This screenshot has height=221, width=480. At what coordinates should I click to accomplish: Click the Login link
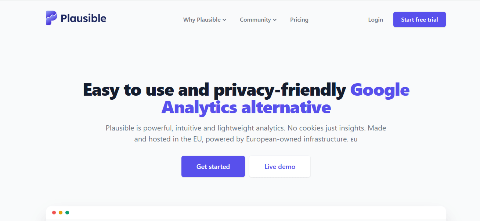(375, 20)
